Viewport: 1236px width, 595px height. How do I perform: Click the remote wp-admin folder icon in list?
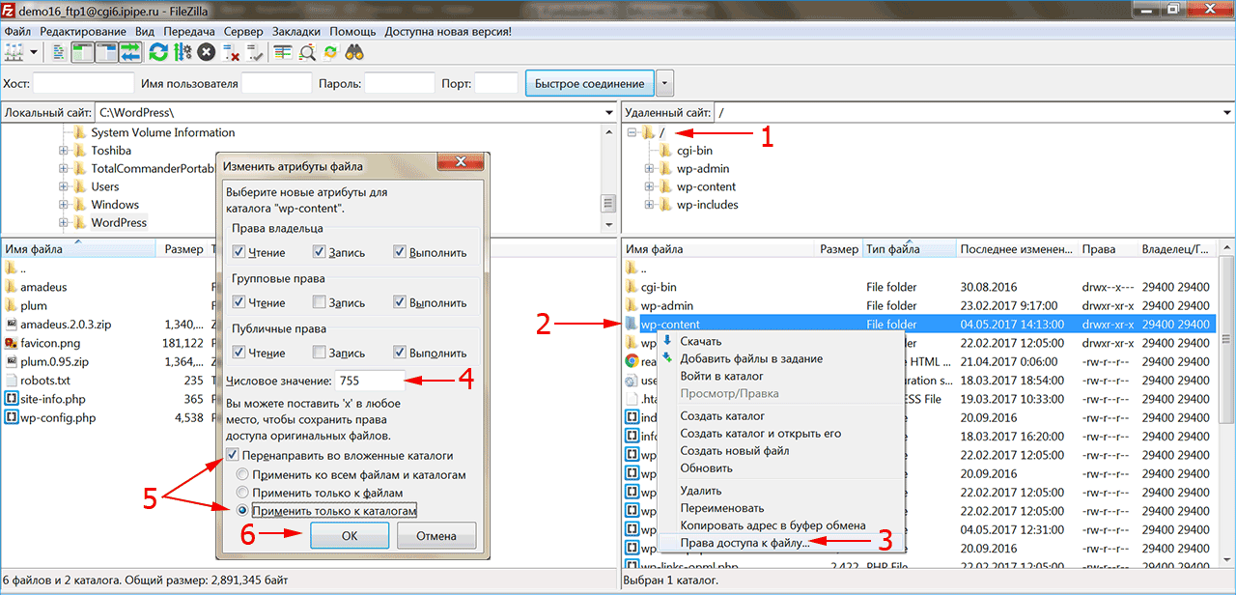[x=632, y=305]
